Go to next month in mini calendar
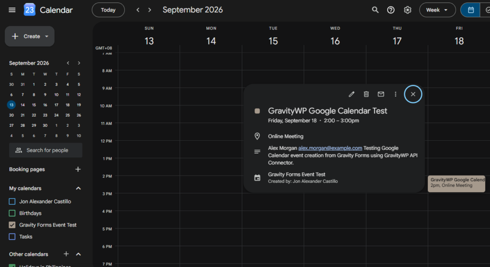This screenshot has height=267, width=490. tap(79, 63)
